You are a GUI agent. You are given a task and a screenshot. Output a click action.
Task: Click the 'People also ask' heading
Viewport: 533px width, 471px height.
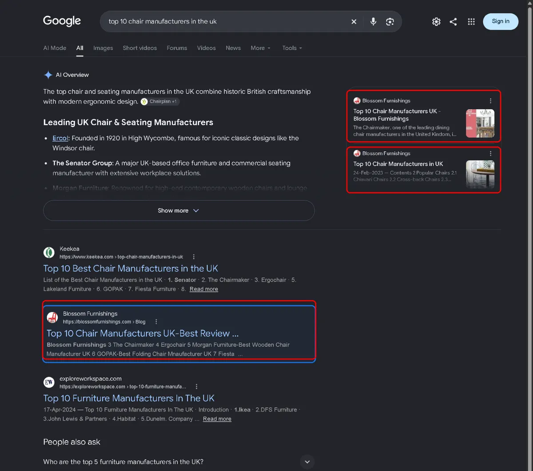72,442
